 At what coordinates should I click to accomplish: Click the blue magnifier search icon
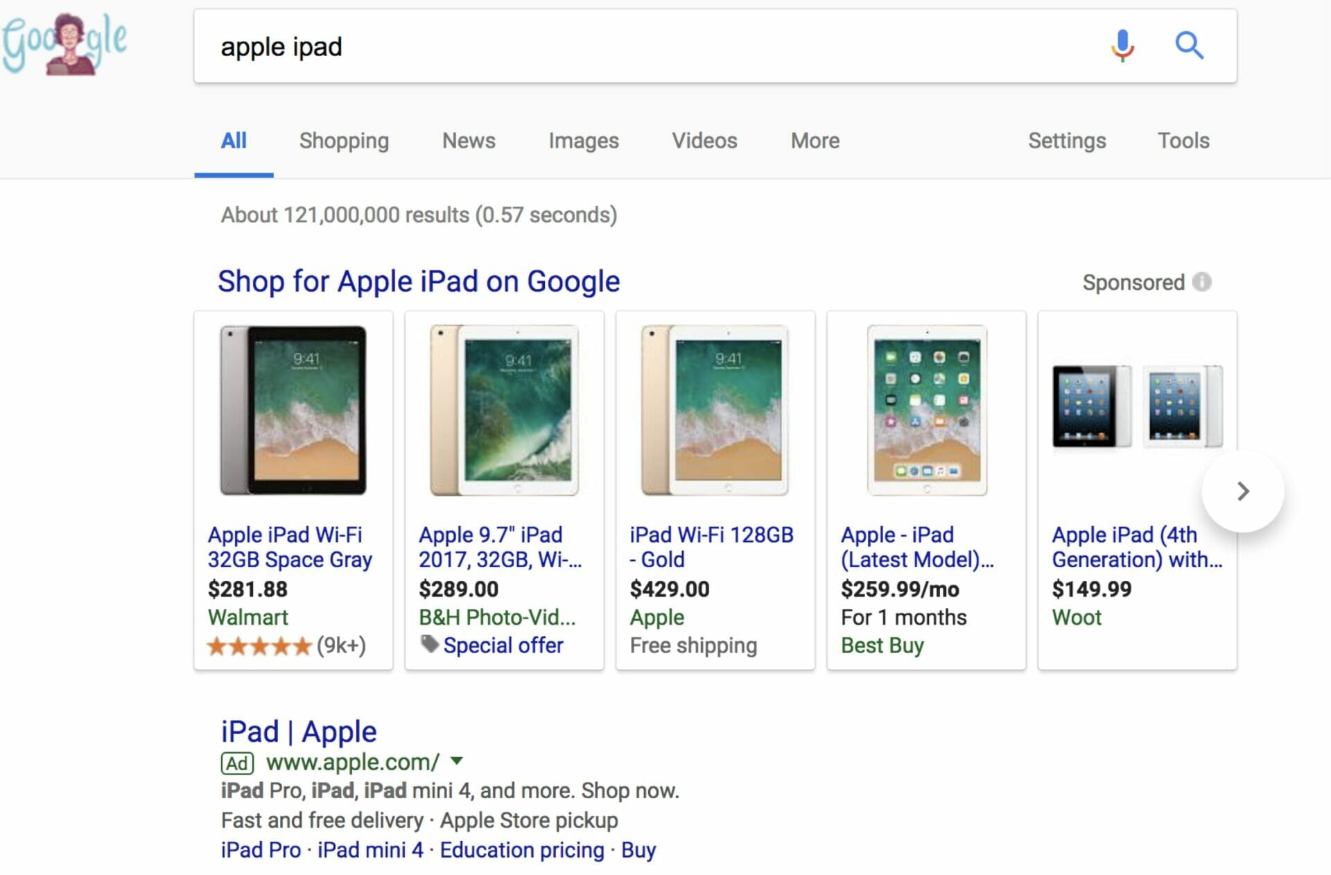pyautogui.click(x=1189, y=46)
